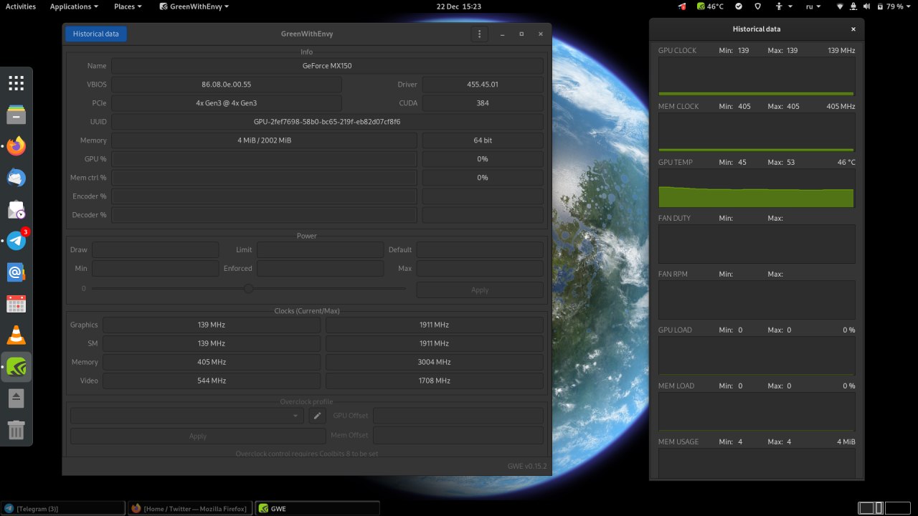Click the MEM CLOCK history graph
918x516 pixels.
(x=757, y=133)
